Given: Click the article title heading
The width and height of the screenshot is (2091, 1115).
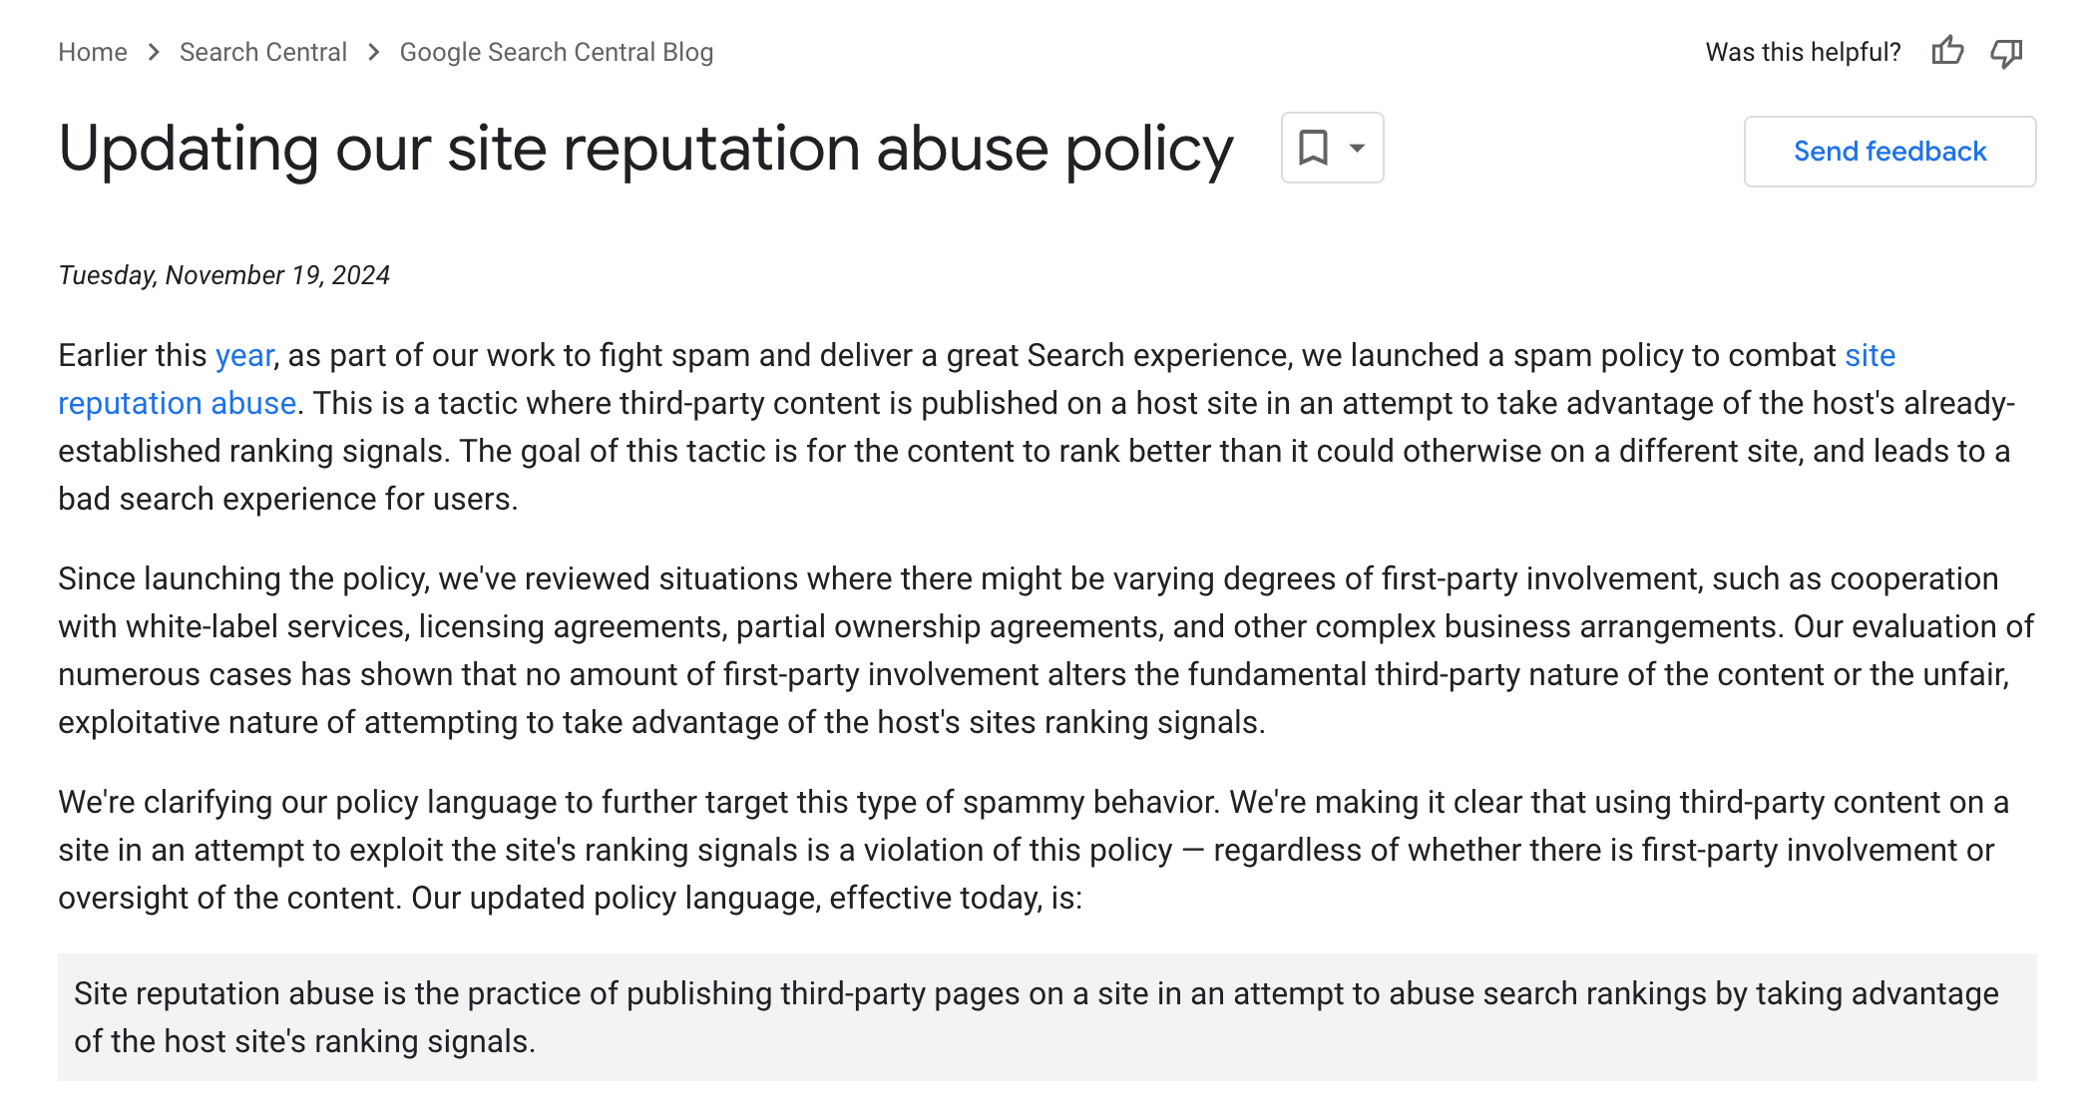Looking at the screenshot, I should coord(644,150).
